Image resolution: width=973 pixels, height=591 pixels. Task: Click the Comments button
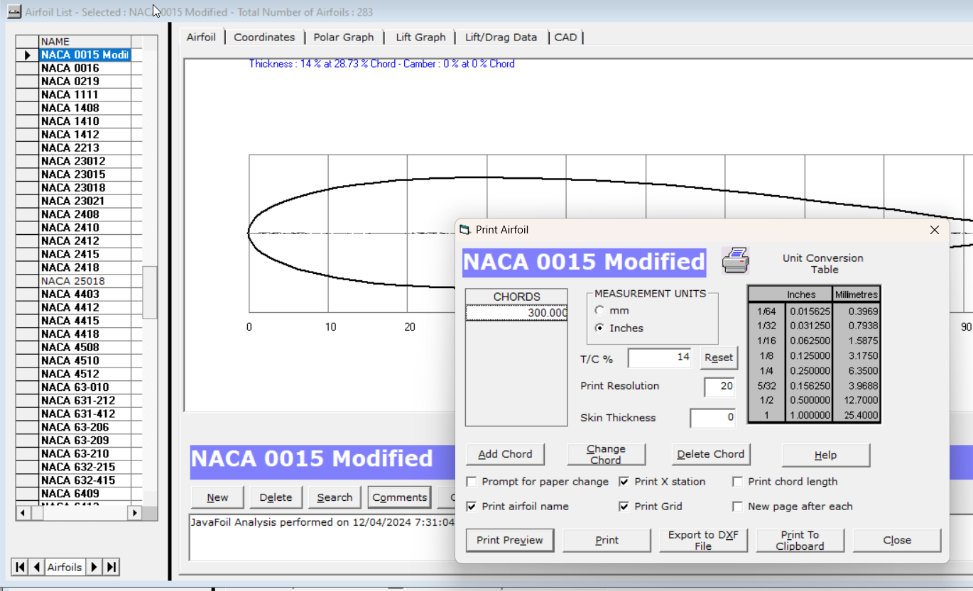tap(400, 497)
